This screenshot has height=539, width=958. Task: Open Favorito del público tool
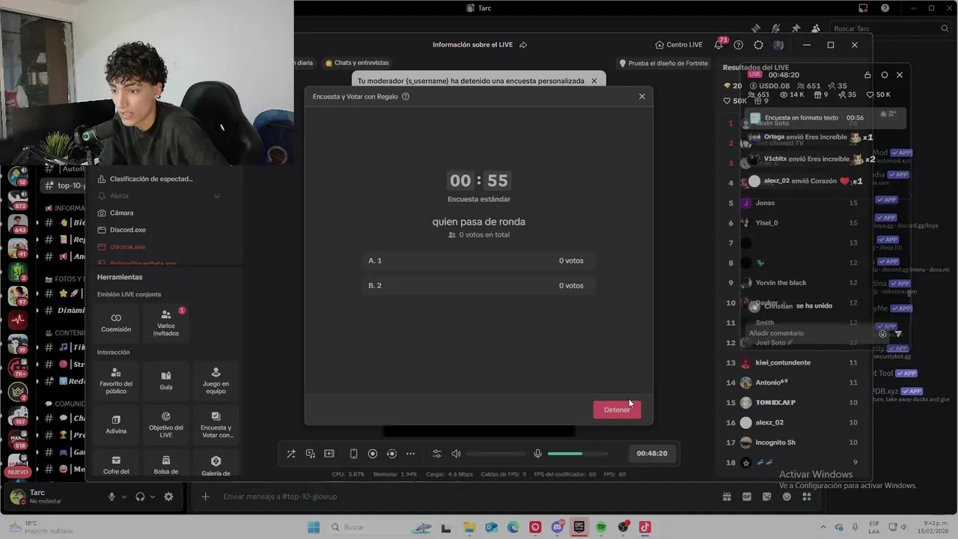pos(116,380)
